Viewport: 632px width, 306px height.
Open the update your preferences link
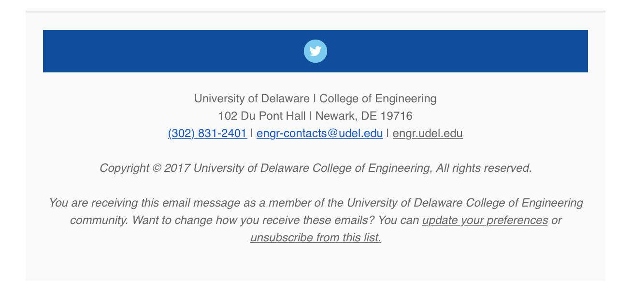point(485,220)
